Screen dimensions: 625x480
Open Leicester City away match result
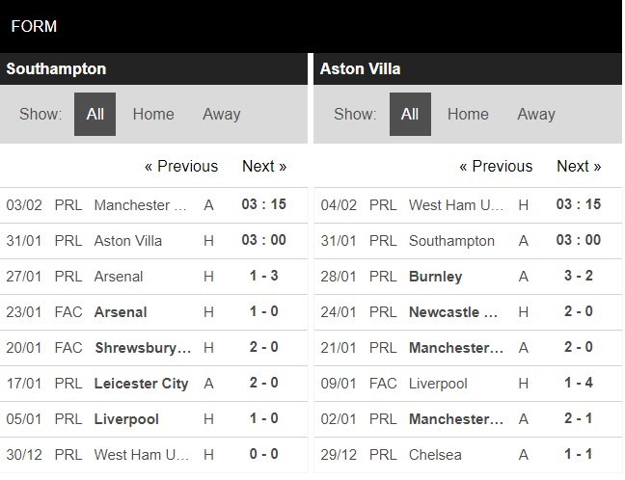[x=154, y=384]
